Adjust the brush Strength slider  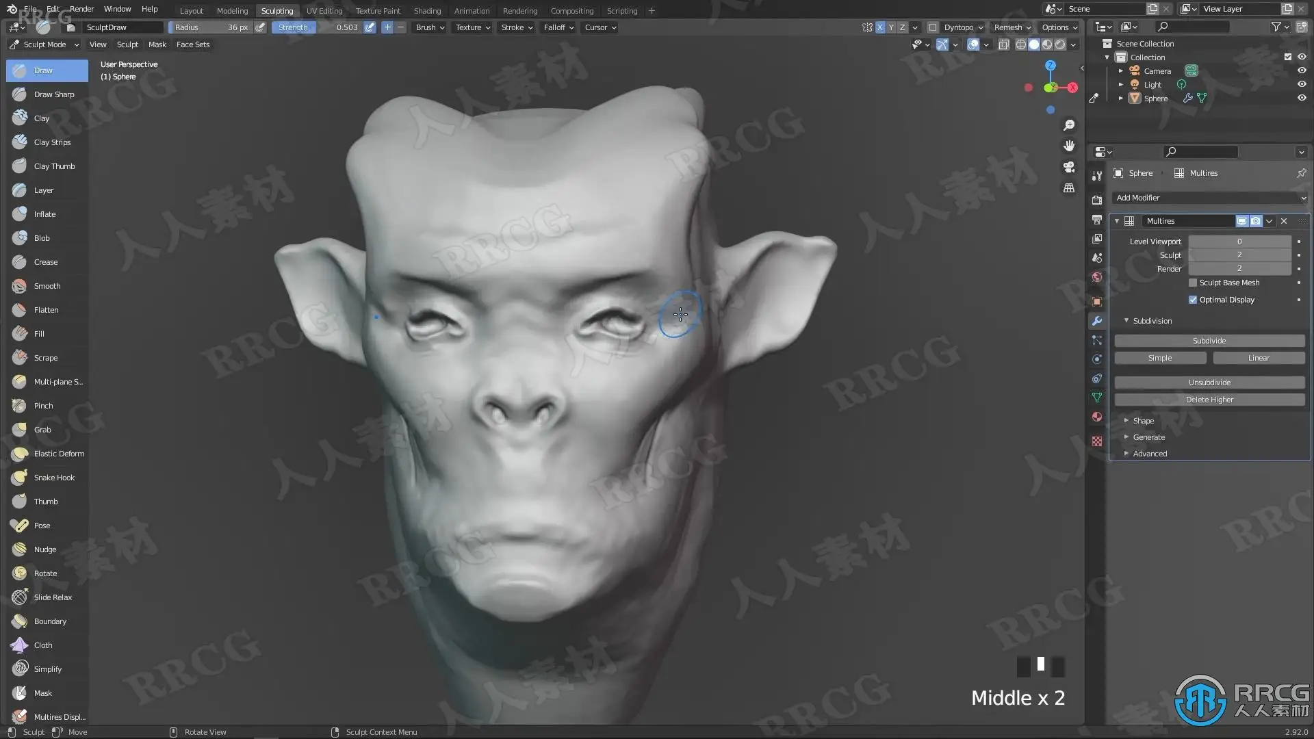[x=318, y=27]
